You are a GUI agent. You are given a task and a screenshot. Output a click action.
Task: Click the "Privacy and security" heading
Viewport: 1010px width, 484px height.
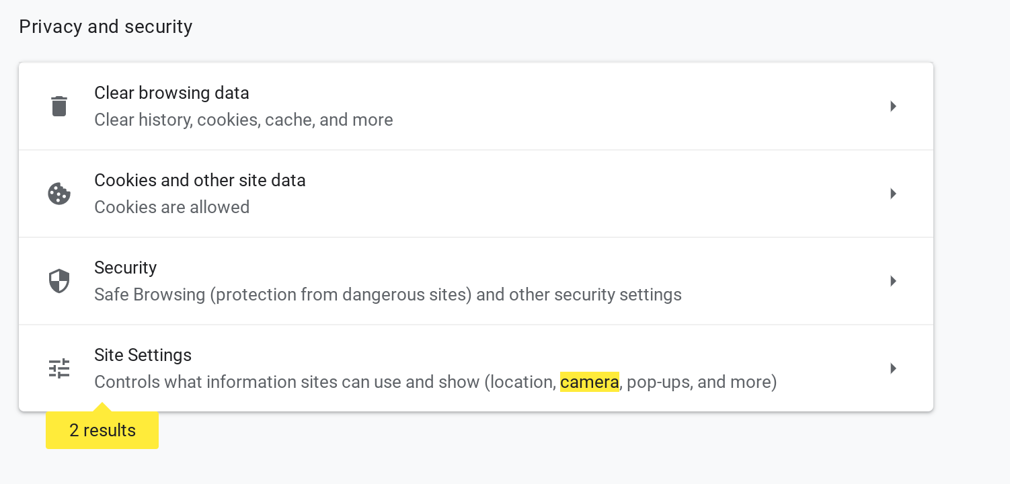click(106, 27)
